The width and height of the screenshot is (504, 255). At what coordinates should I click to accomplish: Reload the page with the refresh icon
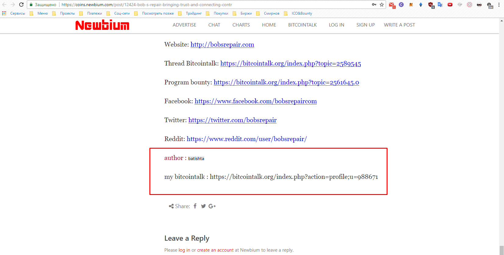point(21,5)
